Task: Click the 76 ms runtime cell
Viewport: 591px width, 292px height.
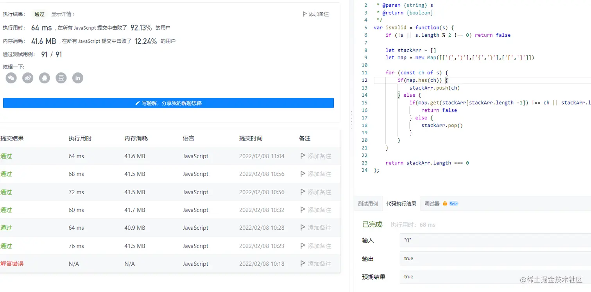Action: point(76,246)
